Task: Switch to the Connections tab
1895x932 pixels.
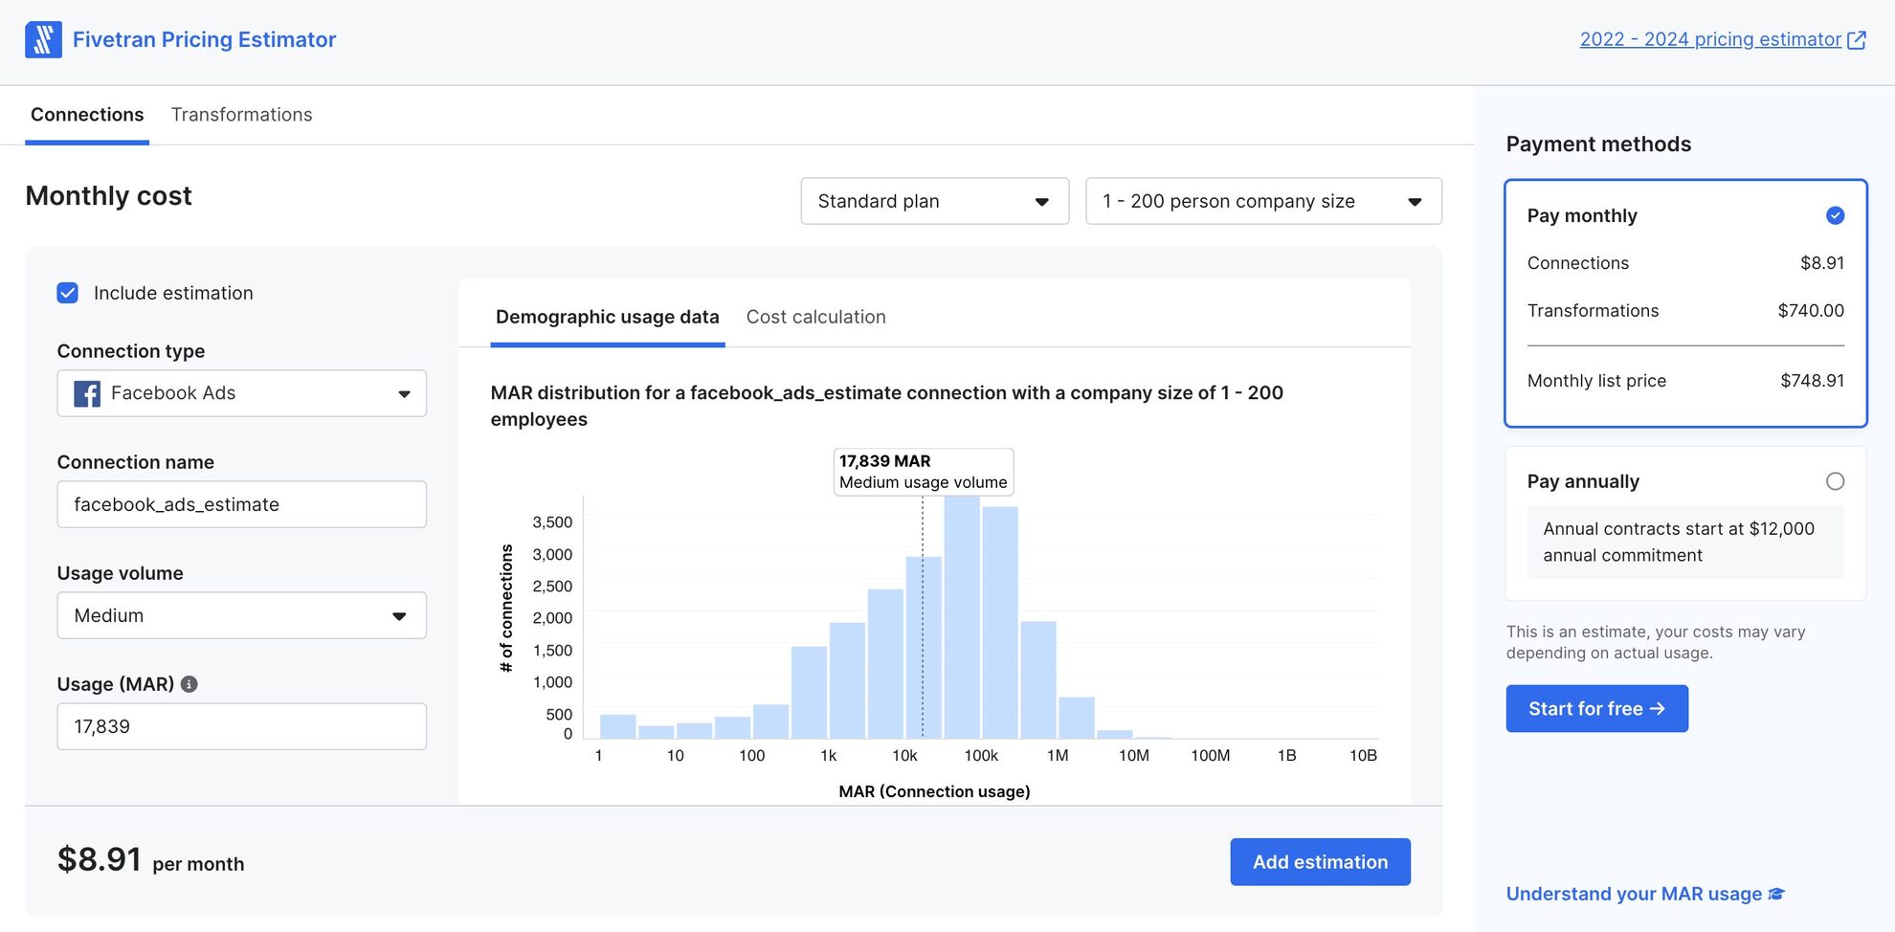Action: point(87,115)
